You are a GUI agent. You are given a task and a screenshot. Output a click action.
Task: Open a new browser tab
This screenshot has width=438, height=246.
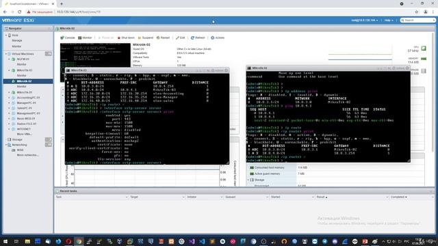pos(62,4)
